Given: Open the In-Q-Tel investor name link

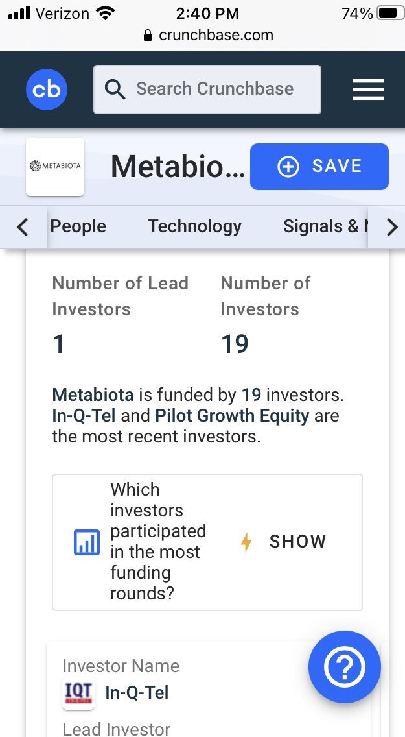Looking at the screenshot, I should coord(137,693).
